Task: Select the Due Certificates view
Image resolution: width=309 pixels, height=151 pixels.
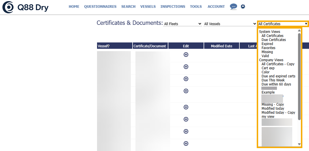Action: 274,40
